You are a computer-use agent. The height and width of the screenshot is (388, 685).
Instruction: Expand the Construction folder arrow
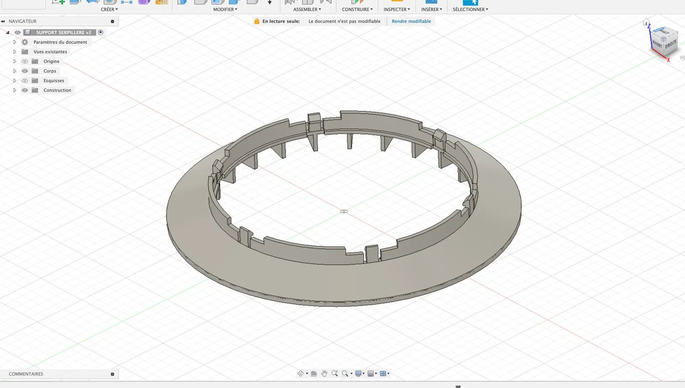point(15,90)
